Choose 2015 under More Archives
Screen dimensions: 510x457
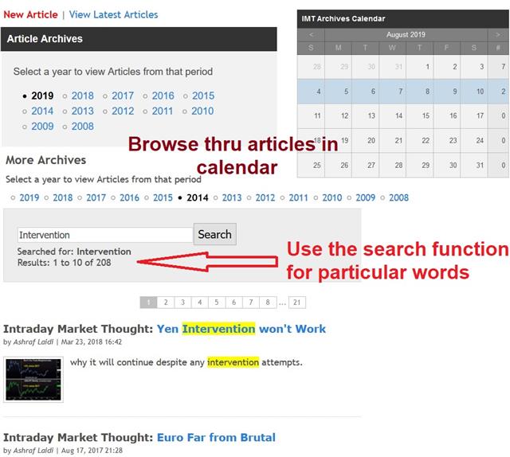pyautogui.click(x=163, y=197)
